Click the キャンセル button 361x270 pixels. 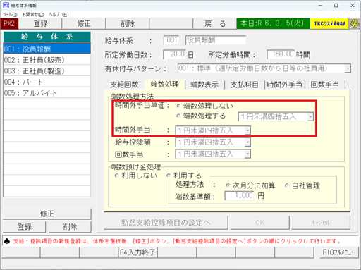tap(321, 223)
